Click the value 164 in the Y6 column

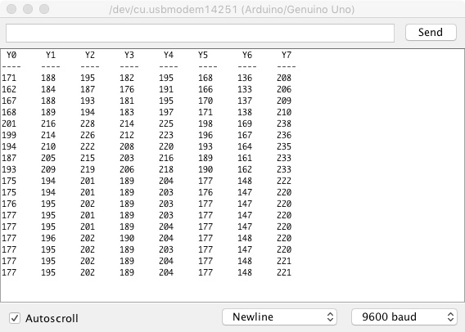[x=245, y=146]
